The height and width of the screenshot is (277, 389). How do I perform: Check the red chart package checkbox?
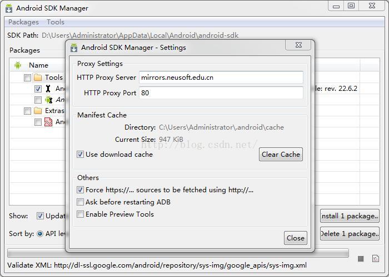pyautogui.click(x=38, y=122)
